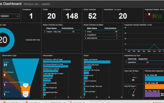Click the Companys card value 1

(31, 16)
